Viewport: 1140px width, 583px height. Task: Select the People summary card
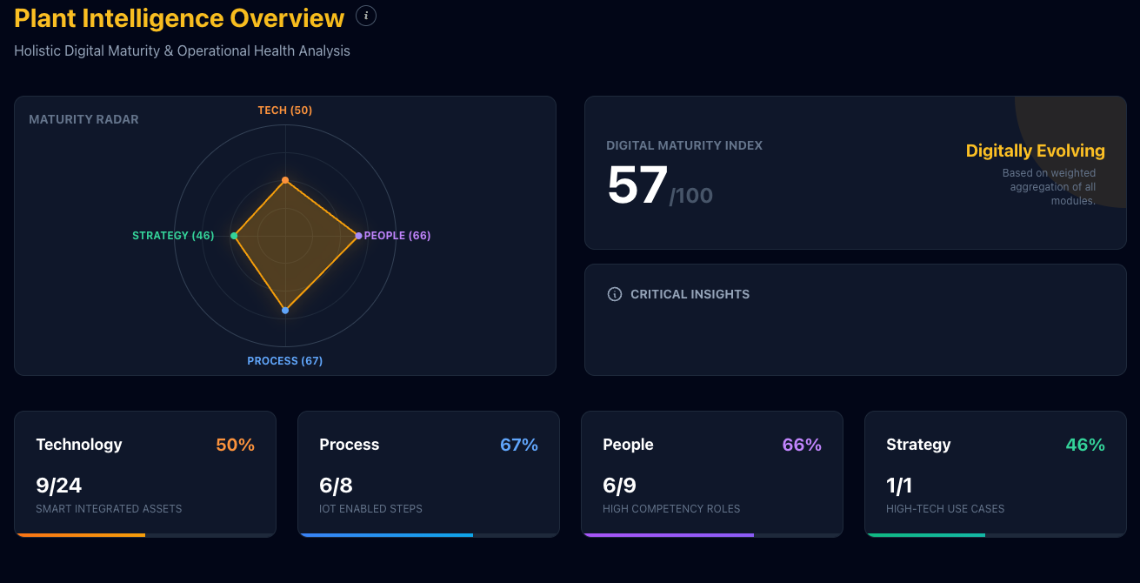[x=711, y=473]
